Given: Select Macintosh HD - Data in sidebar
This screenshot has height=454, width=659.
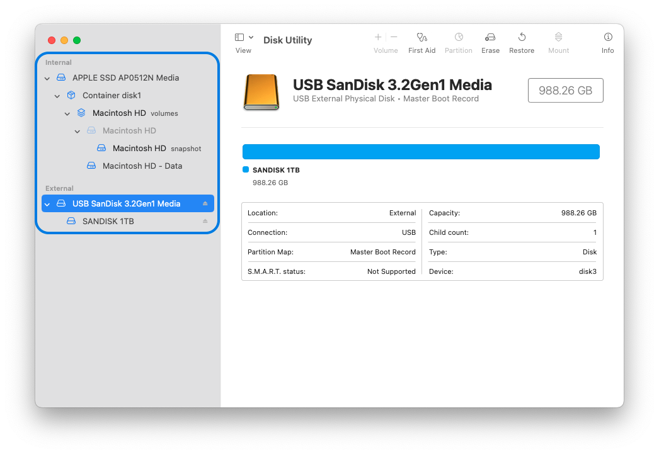Looking at the screenshot, I should 142,166.
